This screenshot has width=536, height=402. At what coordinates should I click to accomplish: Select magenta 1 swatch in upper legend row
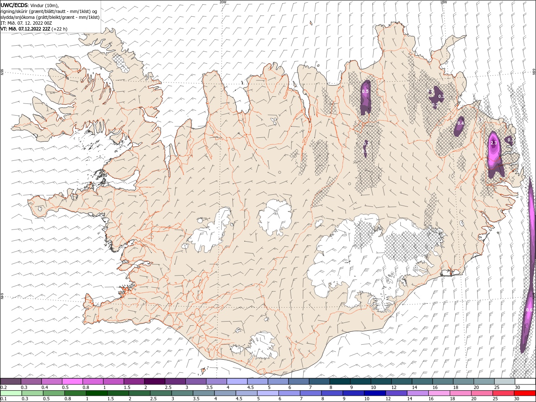pyautogui.click(x=113, y=381)
